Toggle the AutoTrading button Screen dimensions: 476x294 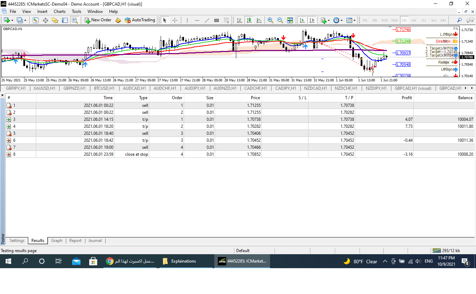(x=140, y=20)
